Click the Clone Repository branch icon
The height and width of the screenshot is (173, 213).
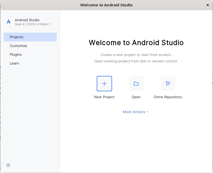168,84
